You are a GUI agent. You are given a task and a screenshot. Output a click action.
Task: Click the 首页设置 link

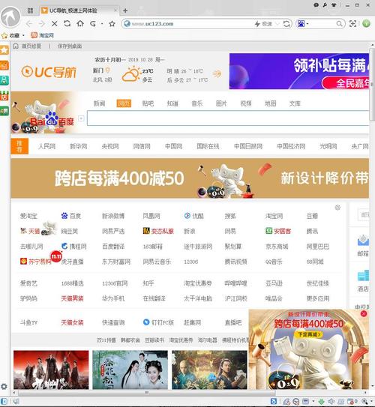click(31, 46)
